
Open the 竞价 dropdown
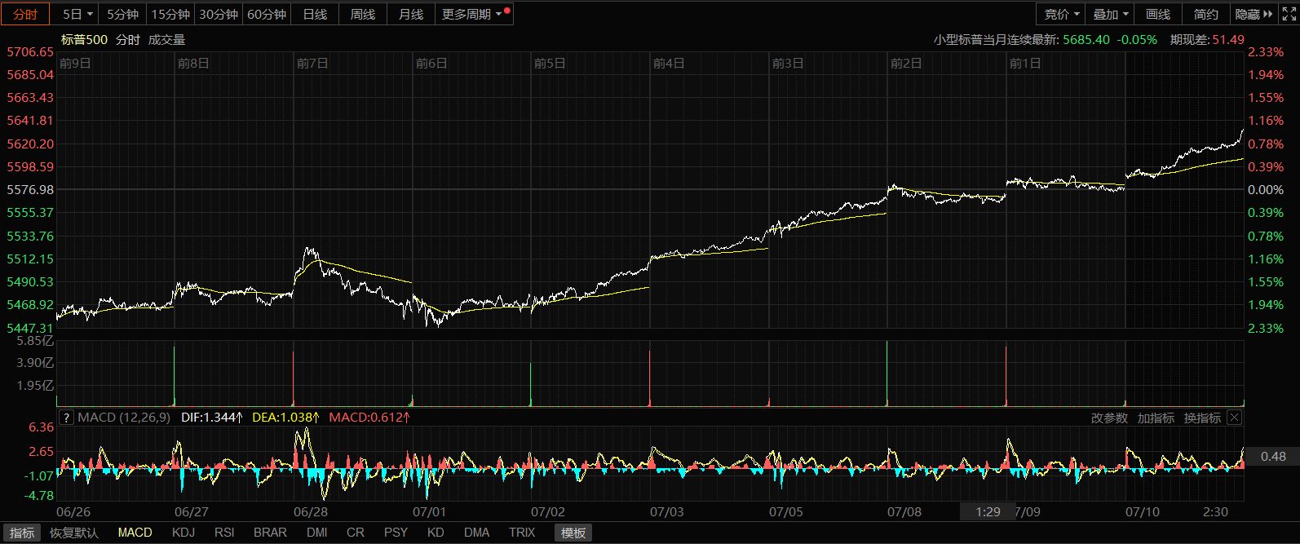coord(1062,14)
